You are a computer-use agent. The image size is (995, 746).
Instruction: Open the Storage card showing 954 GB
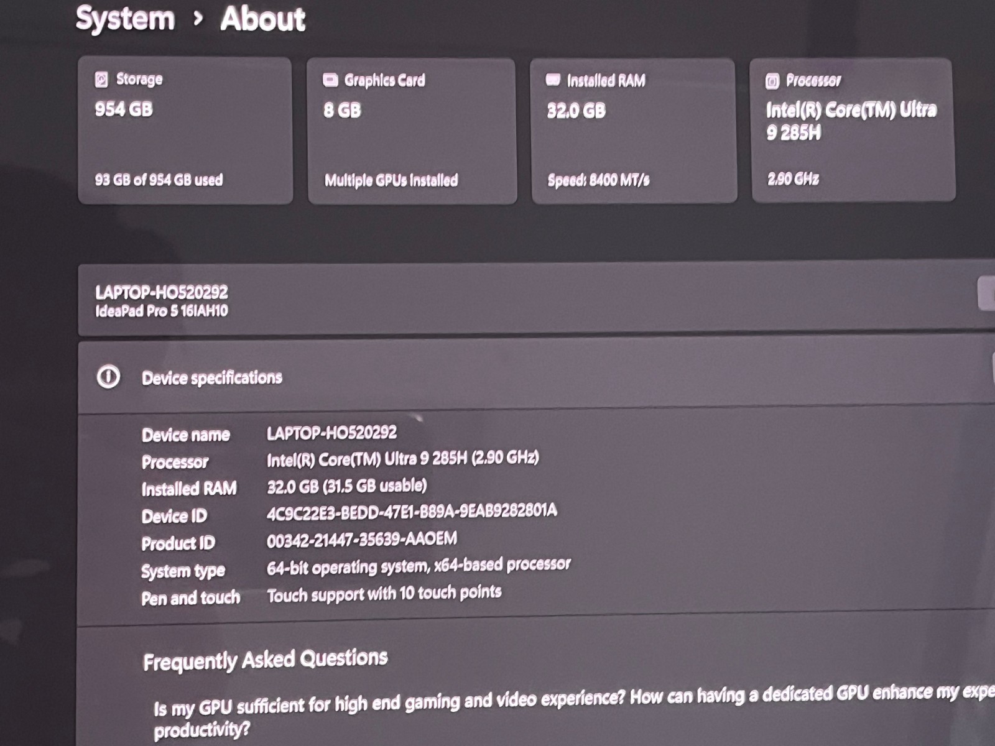click(185, 131)
